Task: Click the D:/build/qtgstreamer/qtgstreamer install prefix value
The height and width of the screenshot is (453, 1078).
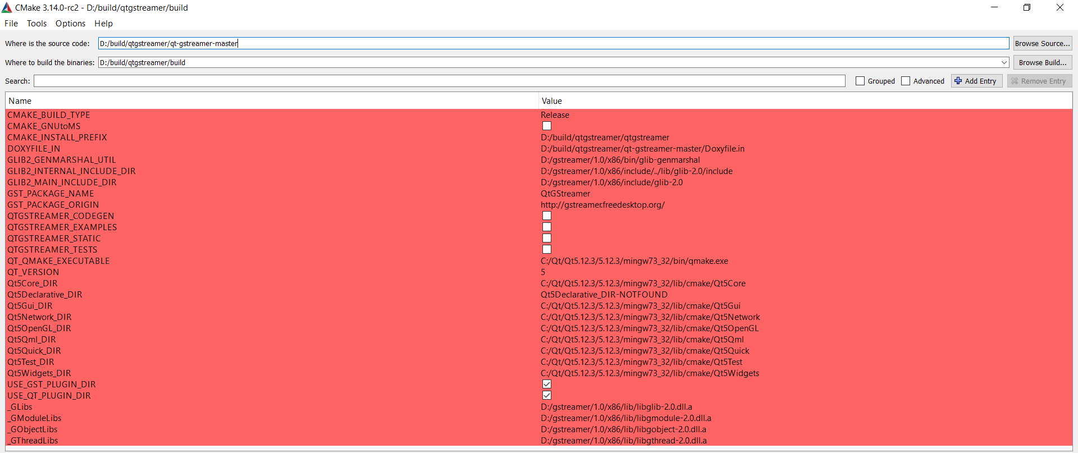Action: [605, 137]
